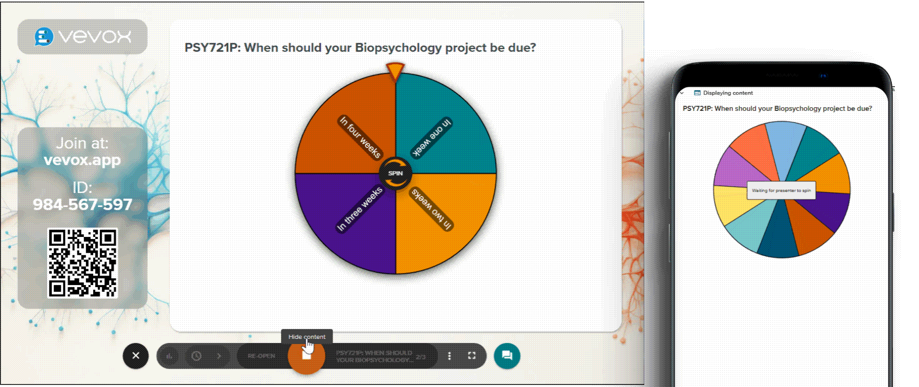The width and height of the screenshot is (919, 387).
Task: Click the orange pointer marker atop wheel
Action: [x=395, y=72]
